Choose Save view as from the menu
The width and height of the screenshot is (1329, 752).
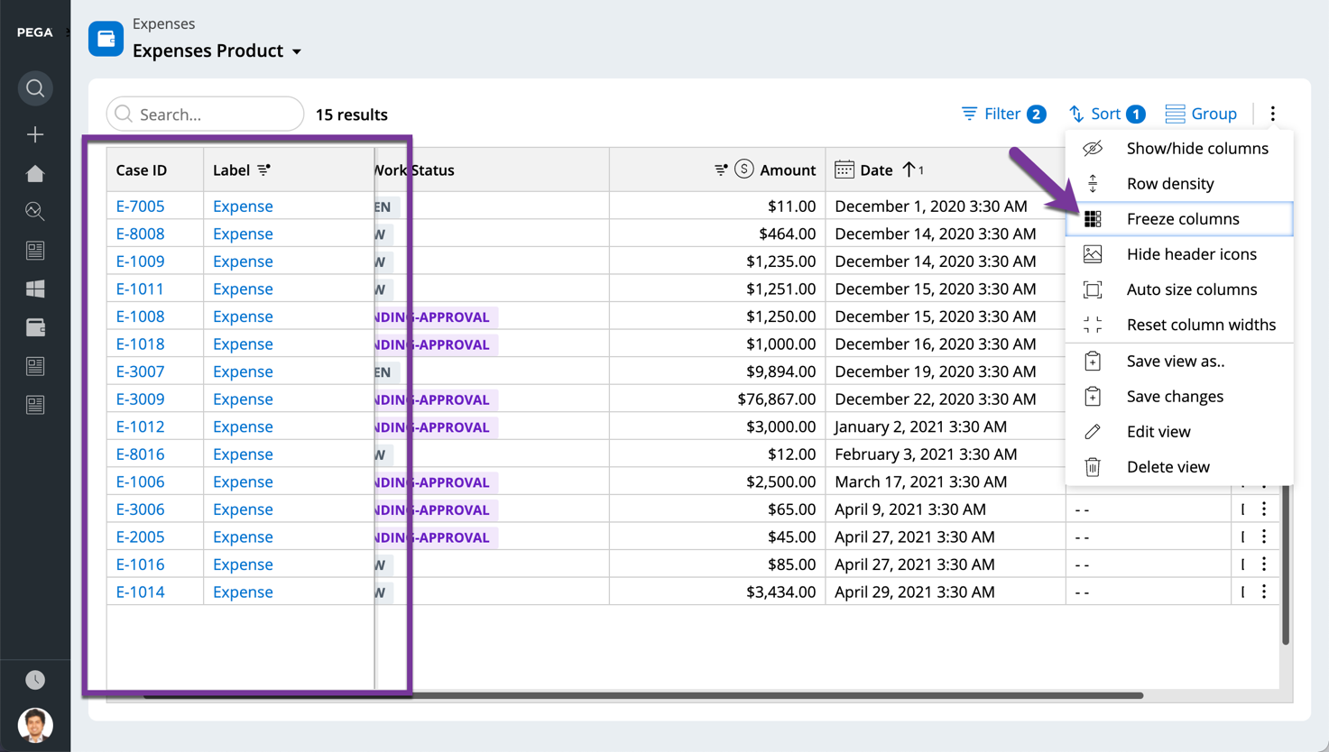tap(1176, 361)
